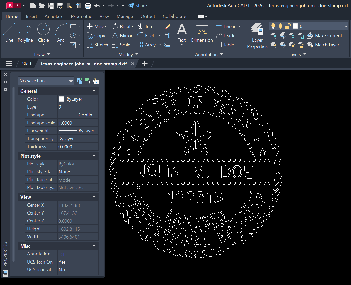Open the No selection dropdown
This screenshot has width=351, height=285.
[46, 81]
